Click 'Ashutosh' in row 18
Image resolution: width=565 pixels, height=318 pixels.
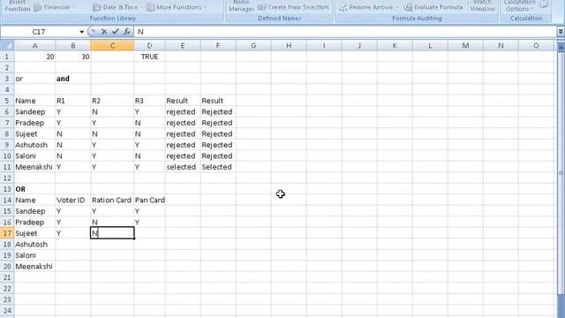[x=34, y=244]
